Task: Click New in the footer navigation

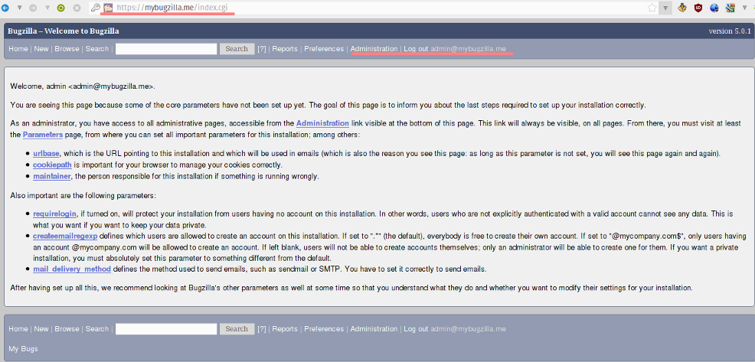Action: (x=41, y=329)
